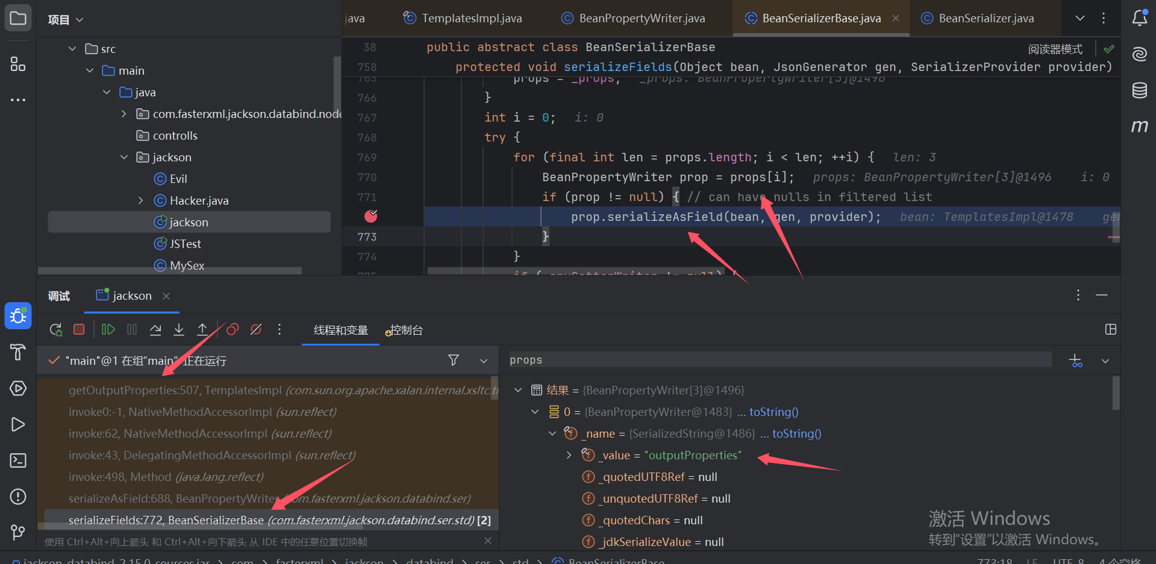1156x564 pixels.
Task: Select getOutputProperties:507 stack frame
Action: coord(267,390)
